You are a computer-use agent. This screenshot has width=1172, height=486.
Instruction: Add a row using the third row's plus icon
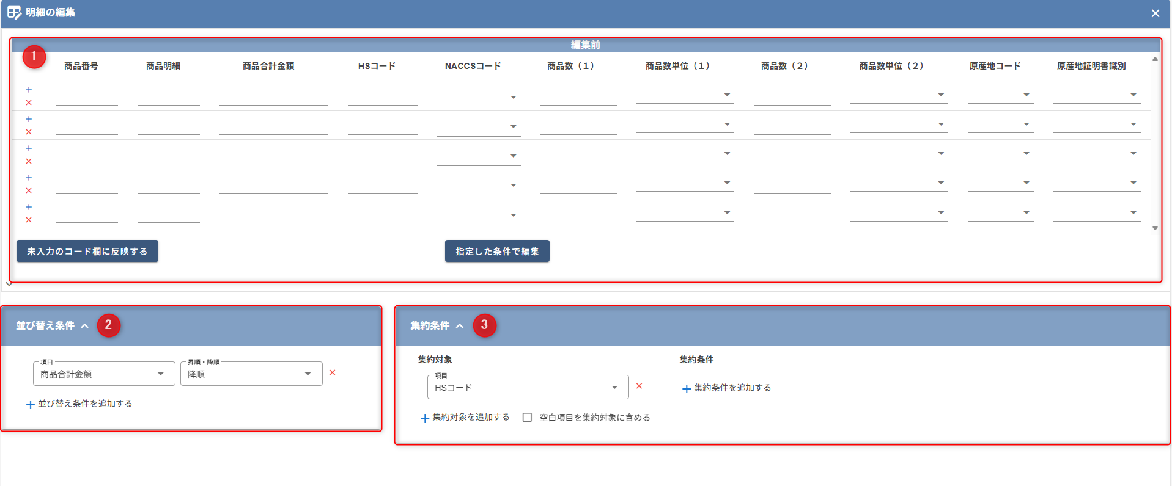pos(29,148)
